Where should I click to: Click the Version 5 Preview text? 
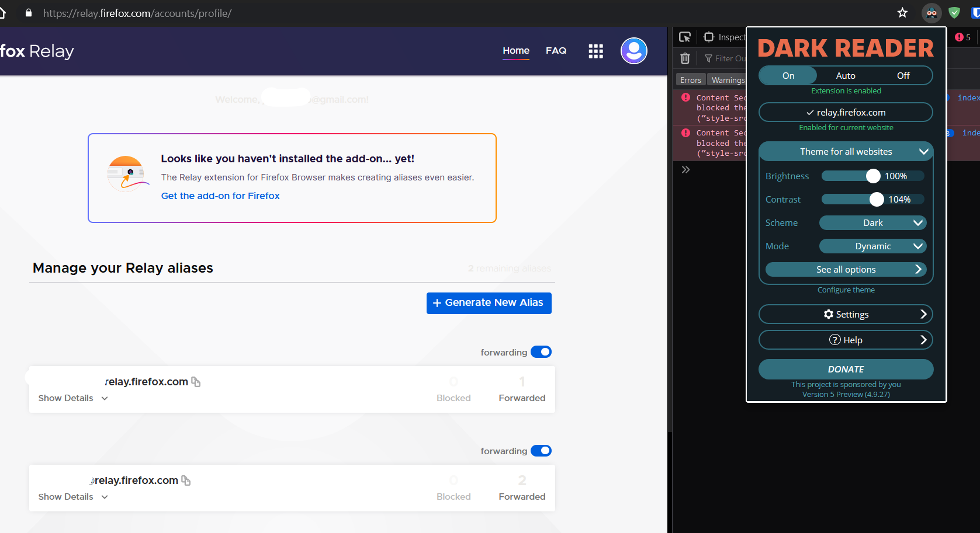click(846, 395)
